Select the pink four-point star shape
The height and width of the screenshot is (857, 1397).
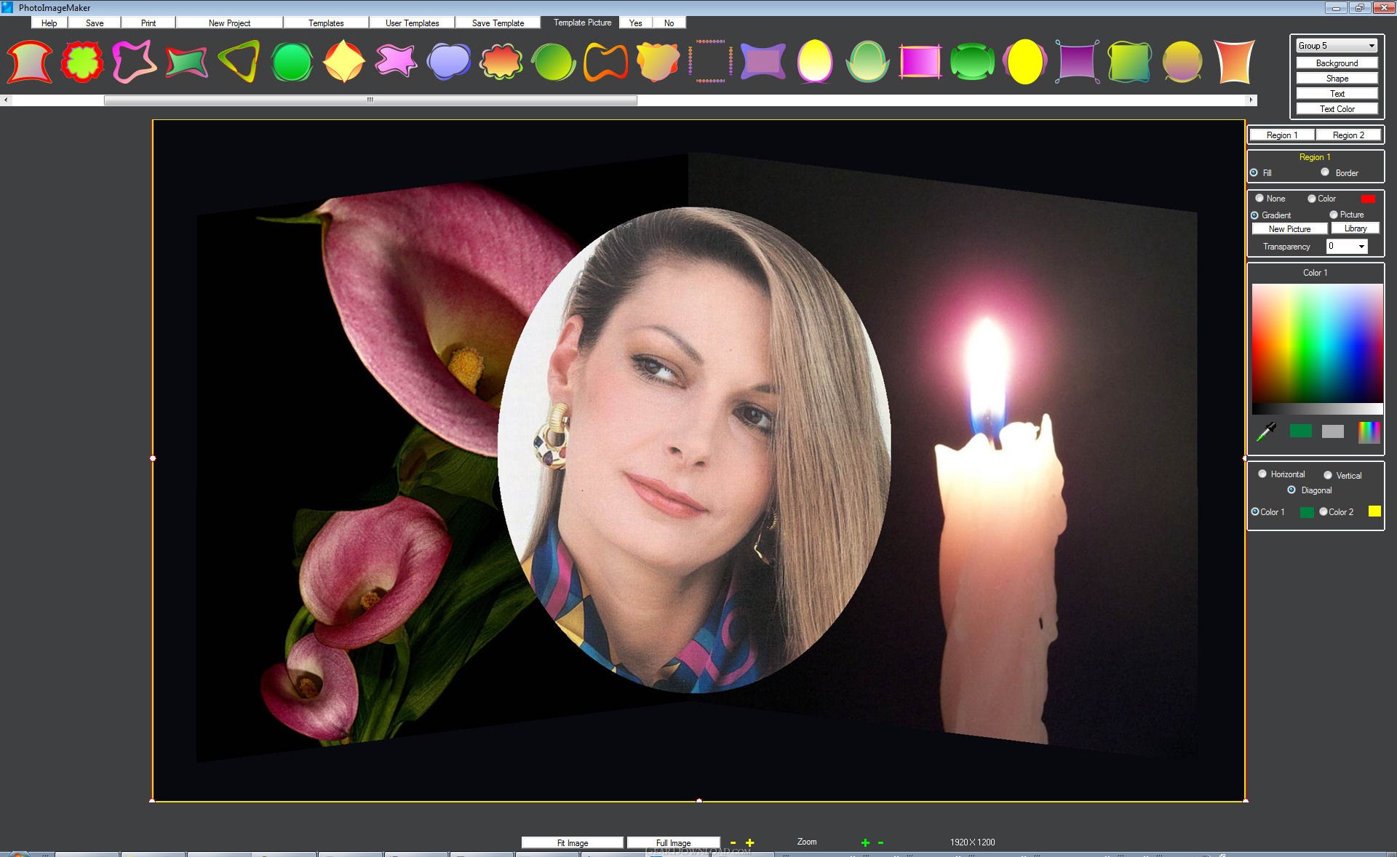coord(397,61)
